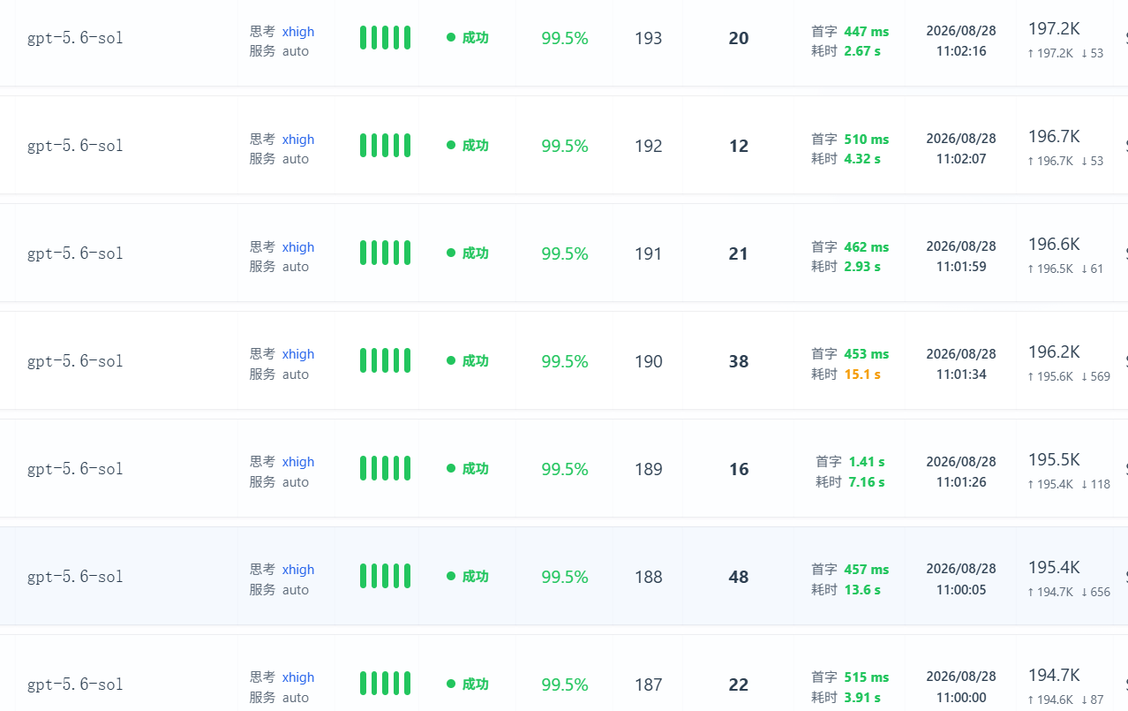Open the xhigh link in row 193

click(298, 32)
